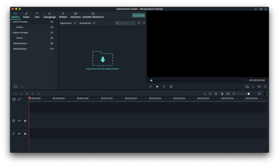The width and height of the screenshot is (279, 166).
Task: Open the Importieren dropdown
Action: tap(68, 23)
